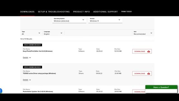The width and height of the screenshot is (179, 101).
Task: Expand Details for TS3500 series Driver
Action: coord(27,80)
